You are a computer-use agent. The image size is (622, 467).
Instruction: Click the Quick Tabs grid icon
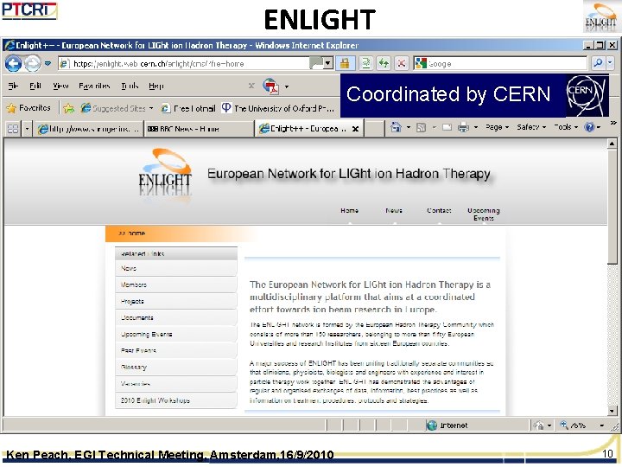click(13, 129)
